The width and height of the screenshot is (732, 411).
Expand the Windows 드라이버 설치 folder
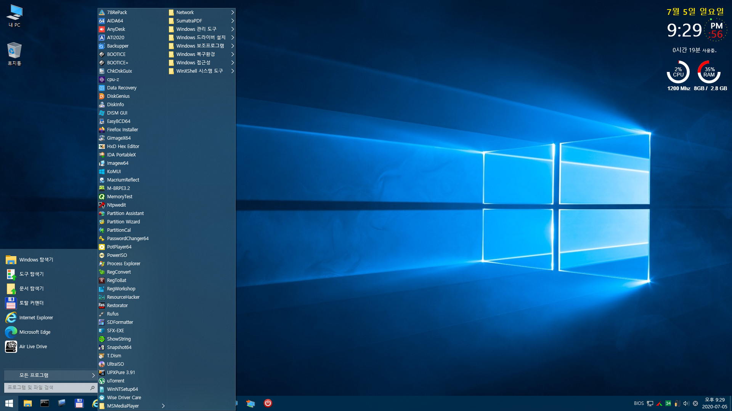[x=201, y=38]
